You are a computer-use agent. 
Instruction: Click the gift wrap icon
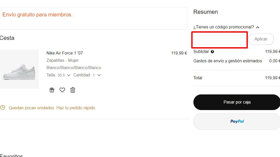coord(52,90)
